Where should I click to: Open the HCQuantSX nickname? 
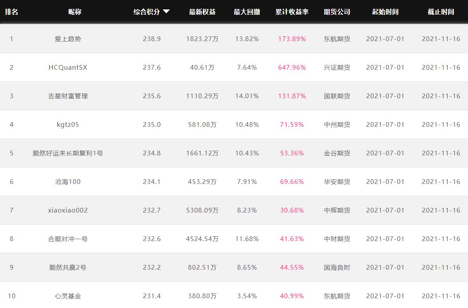click(68, 67)
